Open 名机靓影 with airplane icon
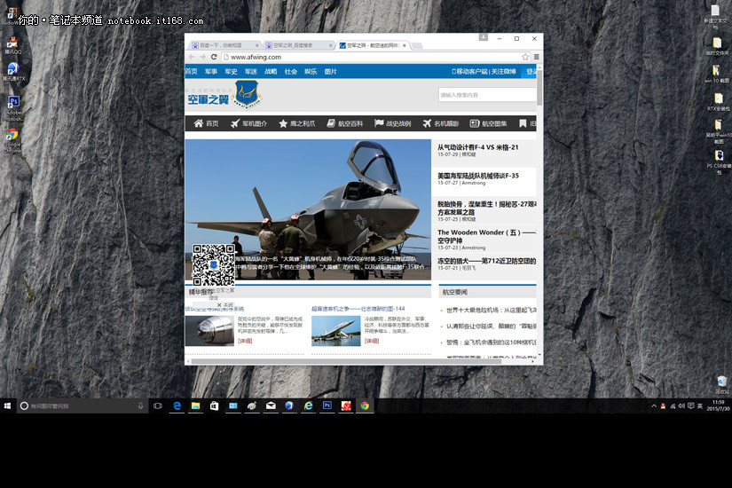This screenshot has height=488, width=732. click(441, 123)
